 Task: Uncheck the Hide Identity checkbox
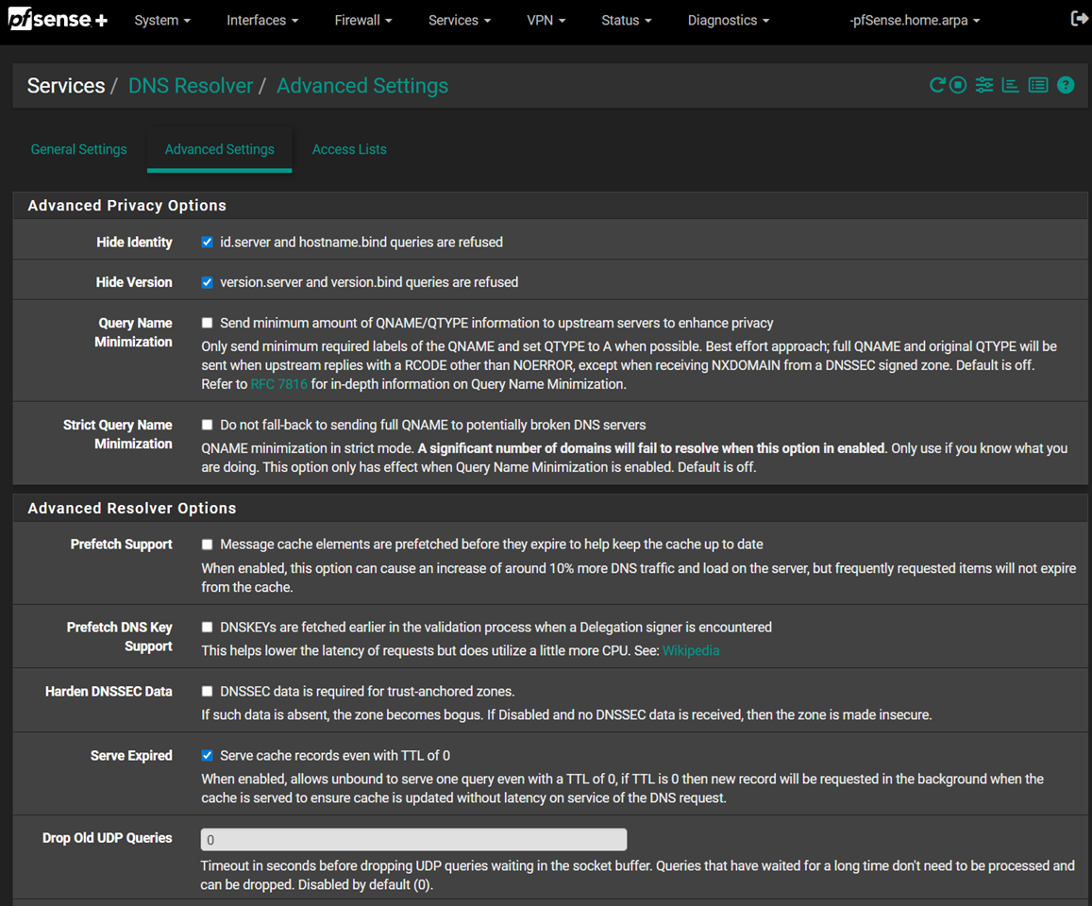(207, 243)
